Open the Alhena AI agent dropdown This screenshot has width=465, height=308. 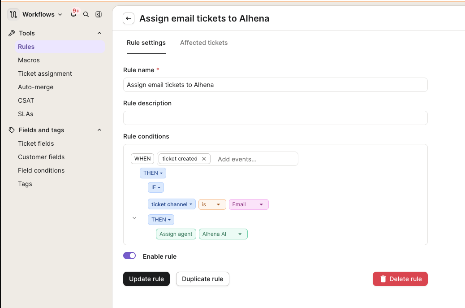pos(223,234)
